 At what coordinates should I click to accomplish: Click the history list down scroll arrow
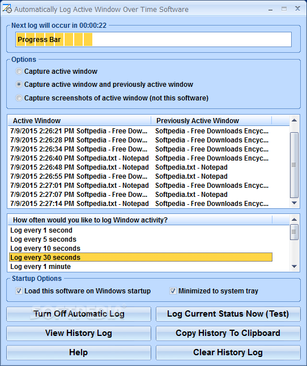pos(294,203)
